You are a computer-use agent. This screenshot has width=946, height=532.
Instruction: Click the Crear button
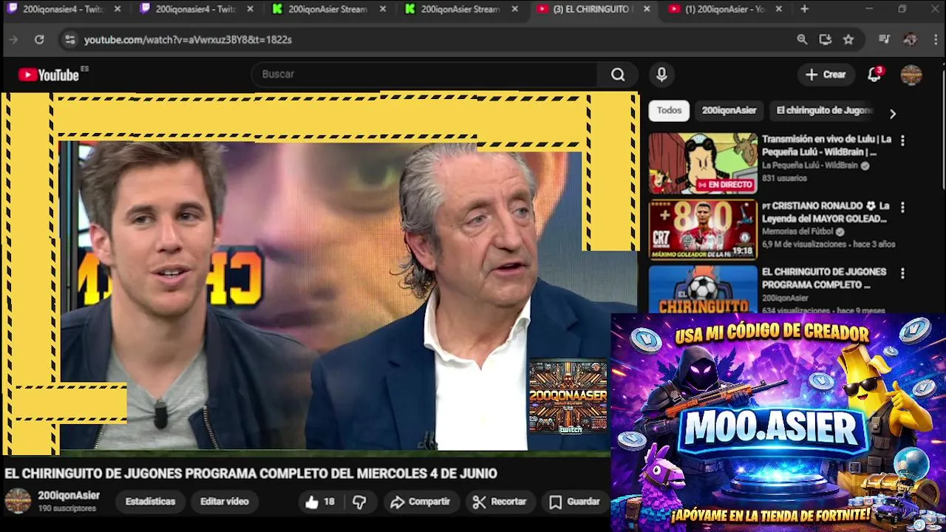(x=826, y=74)
